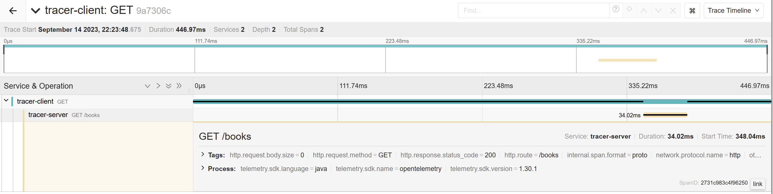This screenshot has height=194, width=773.
Task: Click the back arrow icon
Action: 13,11
